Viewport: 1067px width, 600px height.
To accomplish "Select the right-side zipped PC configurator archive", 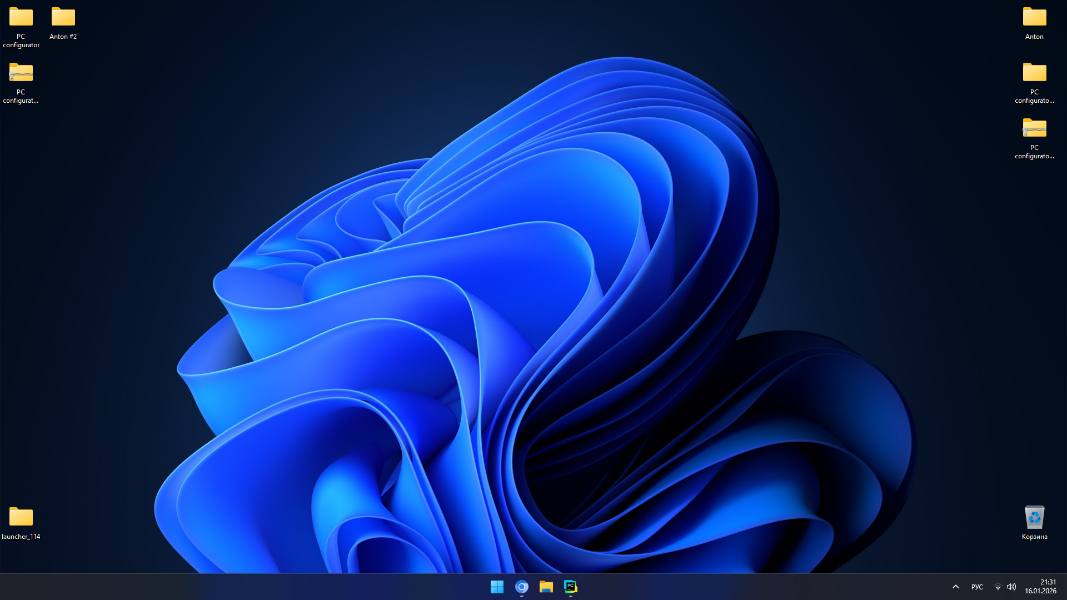I will [x=1034, y=129].
